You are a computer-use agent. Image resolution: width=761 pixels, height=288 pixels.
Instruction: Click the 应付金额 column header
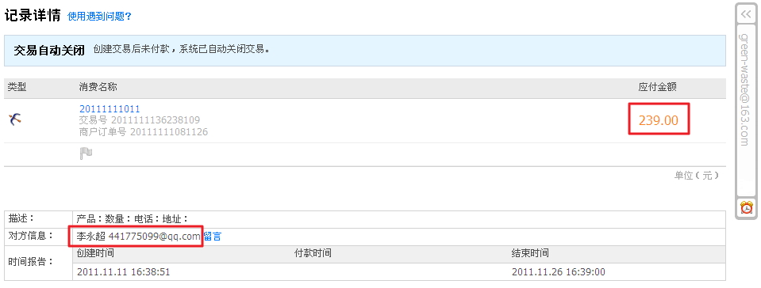[658, 87]
